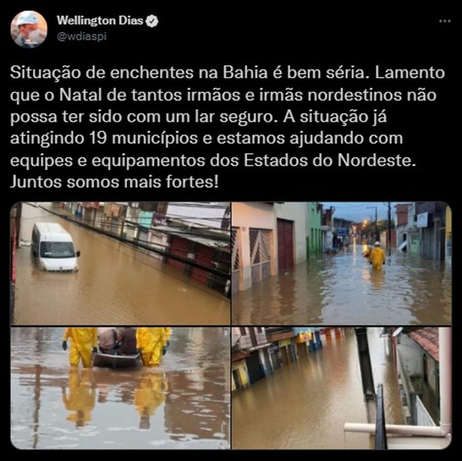Click the Wellington Dias display name

click(x=100, y=21)
